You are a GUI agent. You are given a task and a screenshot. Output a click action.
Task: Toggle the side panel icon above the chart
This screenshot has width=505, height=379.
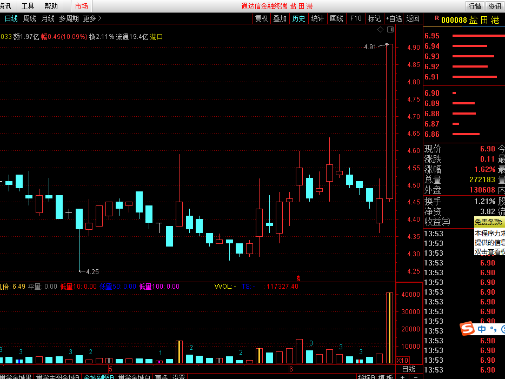[x=390, y=30]
